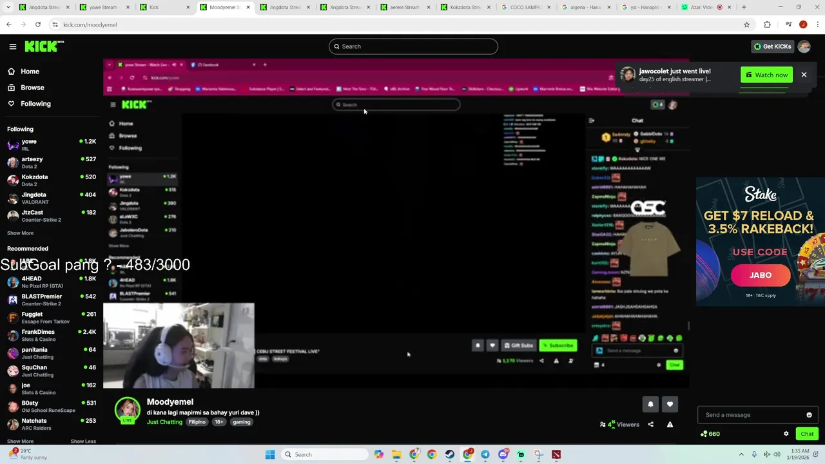Open Browse in sidebar

point(32,88)
